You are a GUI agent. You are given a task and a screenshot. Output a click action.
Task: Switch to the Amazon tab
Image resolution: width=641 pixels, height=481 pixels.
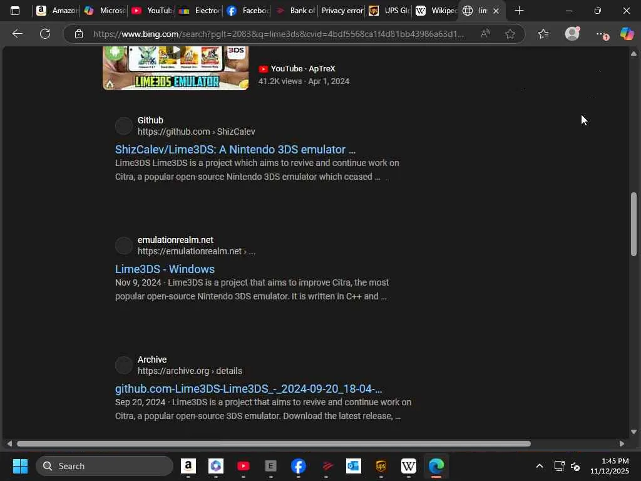click(57, 11)
